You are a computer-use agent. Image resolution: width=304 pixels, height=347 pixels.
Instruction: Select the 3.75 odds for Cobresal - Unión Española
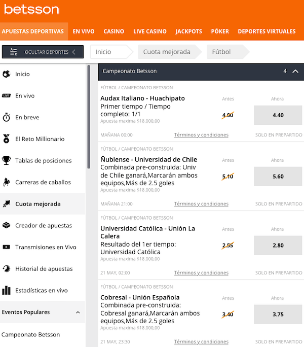(x=278, y=314)
